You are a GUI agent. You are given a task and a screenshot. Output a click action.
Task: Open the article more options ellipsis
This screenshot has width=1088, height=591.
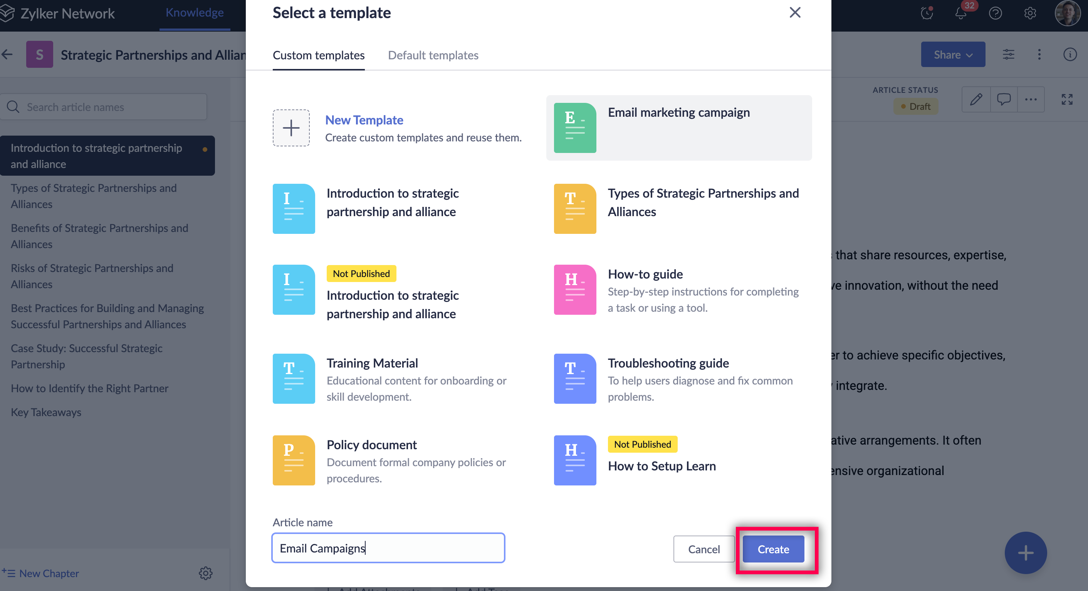tap(1031, 100)
